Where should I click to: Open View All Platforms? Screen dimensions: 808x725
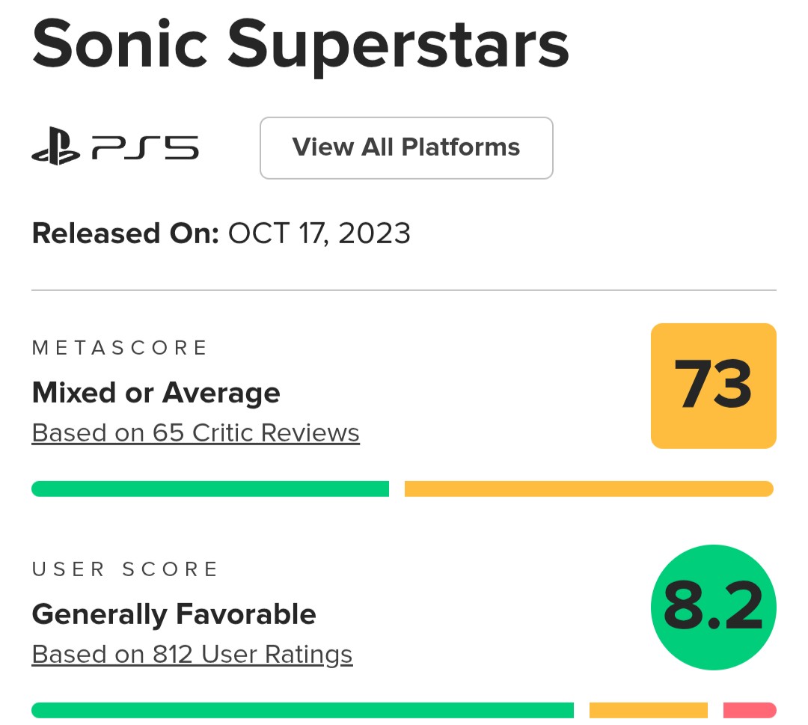pos(406,147)
